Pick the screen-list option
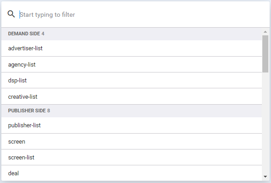The height and width of the screenshot is (183, 271). click(132, 157)
